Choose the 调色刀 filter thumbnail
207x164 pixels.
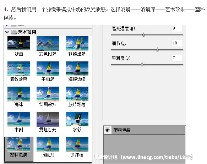(x=48, y=144)
